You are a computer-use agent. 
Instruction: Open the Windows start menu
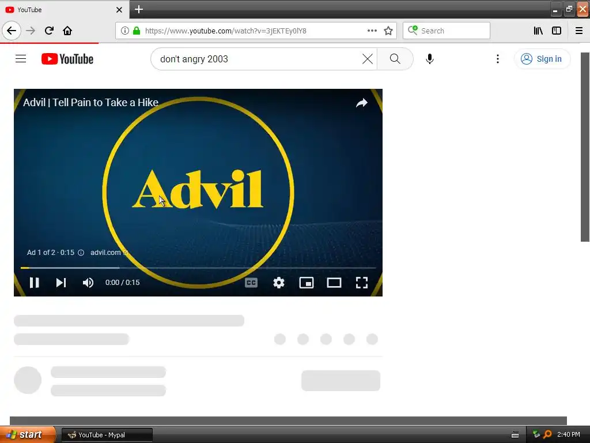click(28, 435)
